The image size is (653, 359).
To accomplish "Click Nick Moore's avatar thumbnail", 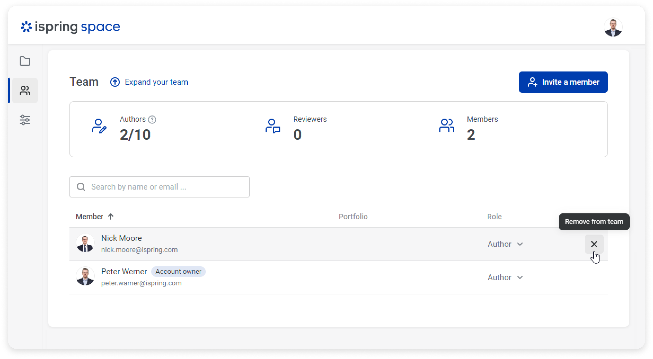I will point(85,243).
